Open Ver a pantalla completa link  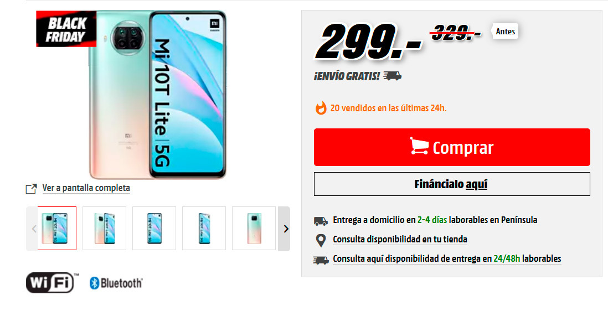86,188
